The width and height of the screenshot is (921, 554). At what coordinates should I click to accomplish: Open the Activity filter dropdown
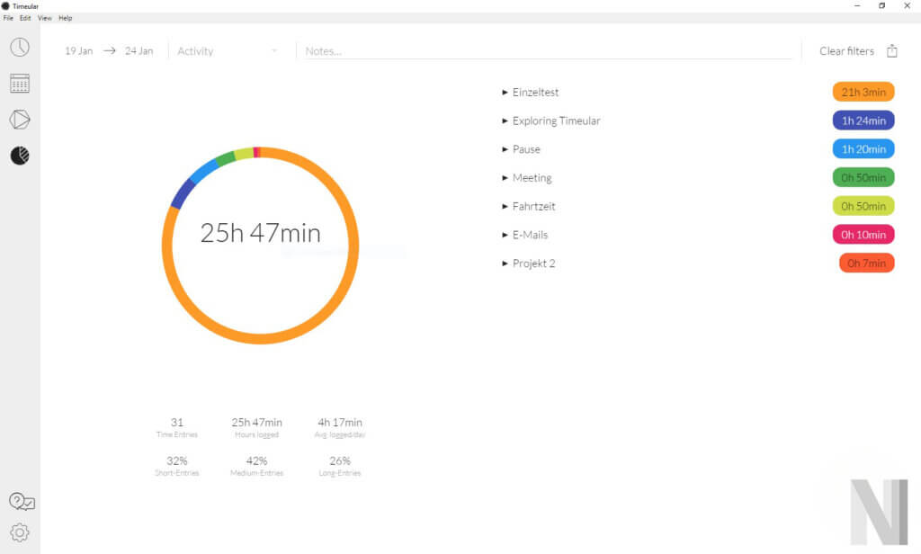pyautogui.click(x=227, y=51)
